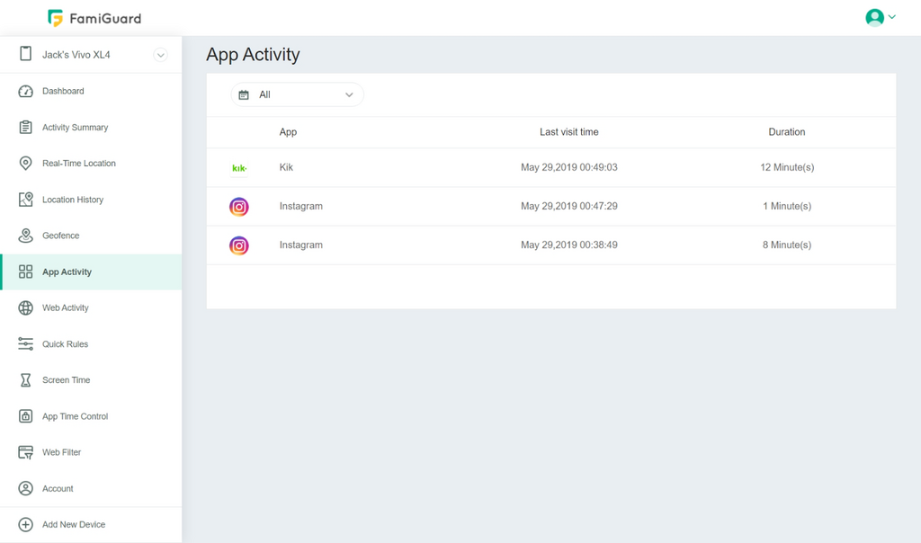Click the Activity Summary clipboard icon
Image resolution: width=921 pixels, height=543 pixels.
tap(25, 128)
